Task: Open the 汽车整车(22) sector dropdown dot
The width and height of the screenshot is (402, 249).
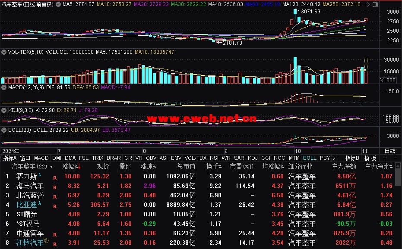Action: pyautogui.click(x=51, y=167)
